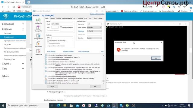Viewport: 193px width, 108px height.
Task: Collapse the Система sidebar section
Action: [x=23, y=29]
